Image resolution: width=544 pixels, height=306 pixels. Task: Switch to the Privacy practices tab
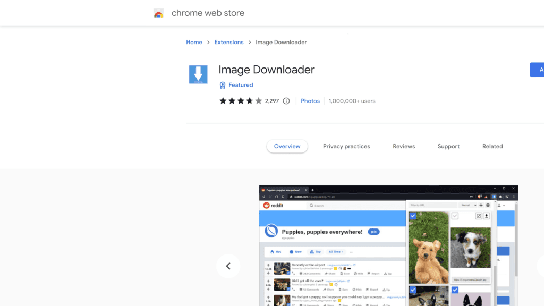click(346, 147)
